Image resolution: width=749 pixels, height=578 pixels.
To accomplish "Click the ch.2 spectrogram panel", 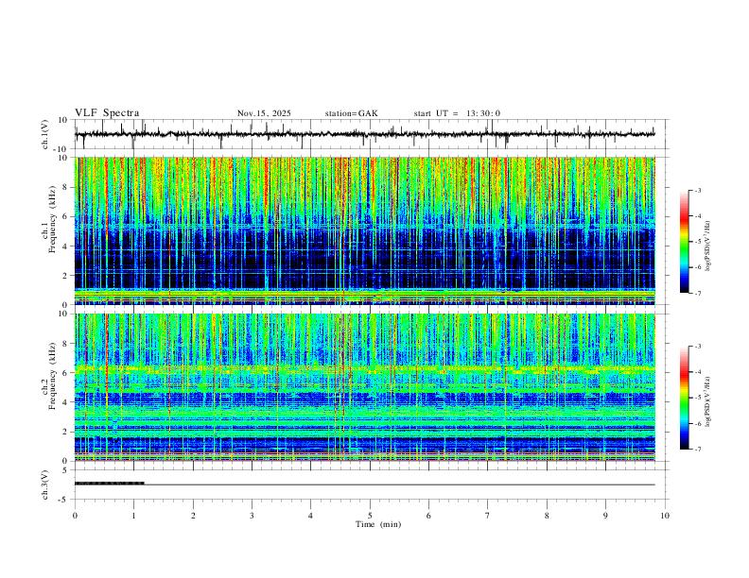I will (x=365, y=387).
